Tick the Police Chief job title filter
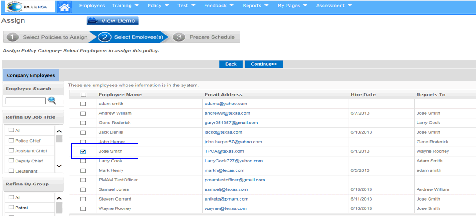476x216 pixels. coord(12,140)
